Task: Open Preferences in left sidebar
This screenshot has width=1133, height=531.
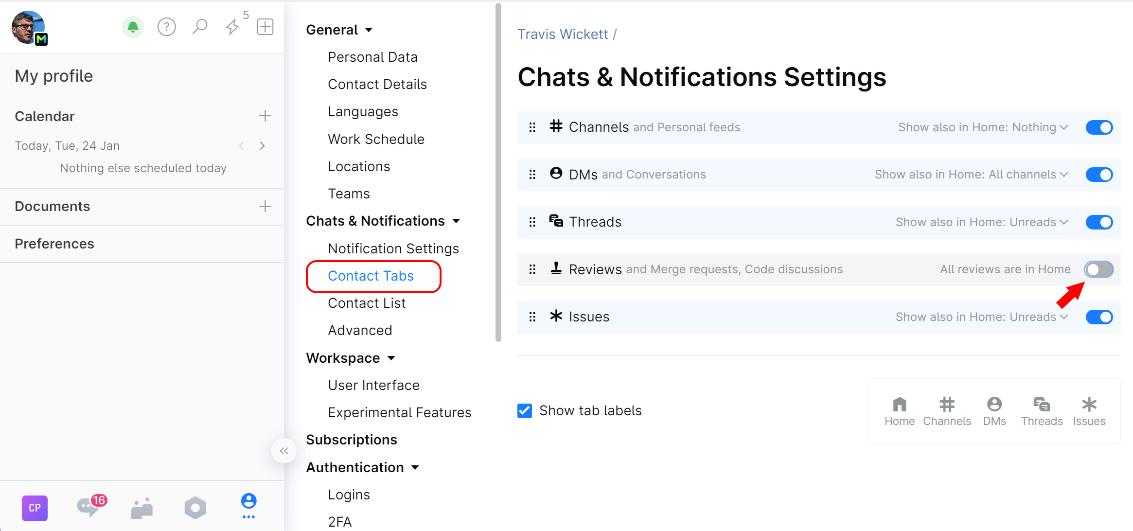Action: pos(54,244)
